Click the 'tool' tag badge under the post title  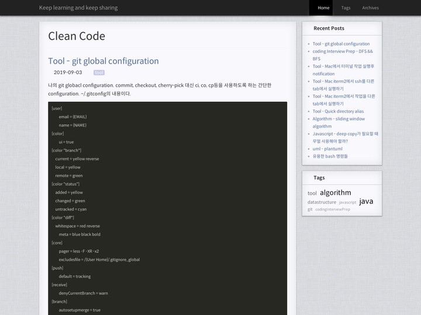[99, 72]
